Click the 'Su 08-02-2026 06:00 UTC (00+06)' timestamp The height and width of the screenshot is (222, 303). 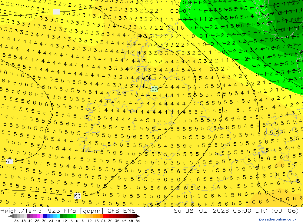click(x=236, y=210)
